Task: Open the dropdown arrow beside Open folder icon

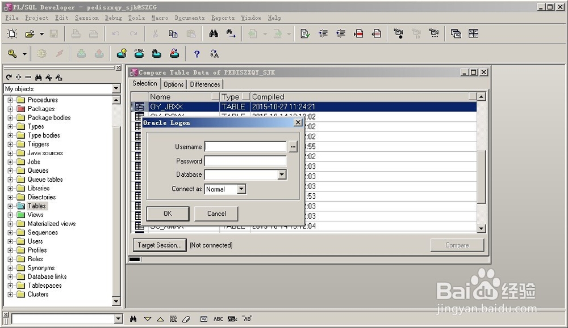Action: (x=41, y=34)
